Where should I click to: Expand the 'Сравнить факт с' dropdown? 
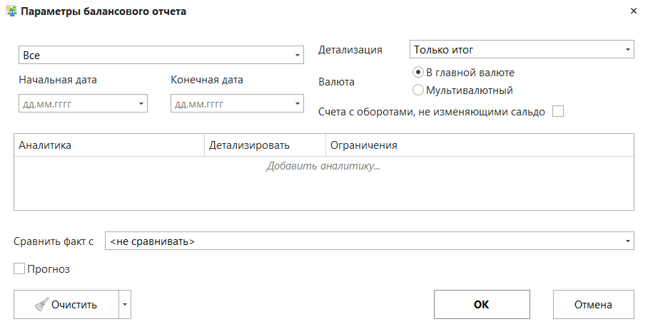(627, 241)
